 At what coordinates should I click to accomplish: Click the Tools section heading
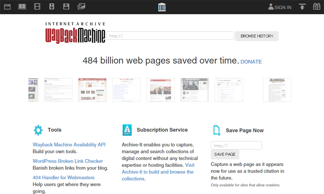(54, 130)
